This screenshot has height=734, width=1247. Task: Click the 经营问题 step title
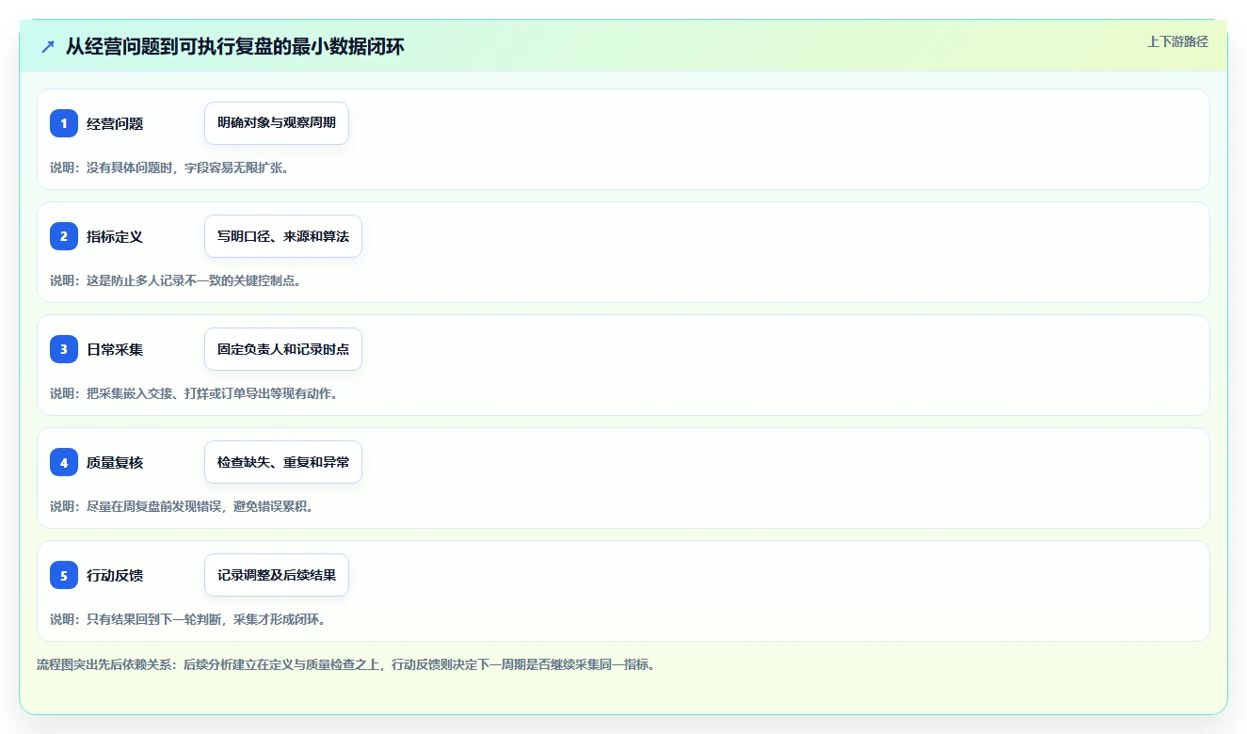115,123
